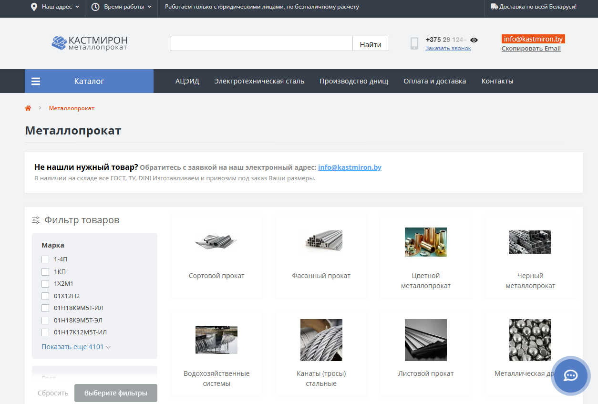
Task: Open Черный металлопрокат category image
Action: pos(530,242)
